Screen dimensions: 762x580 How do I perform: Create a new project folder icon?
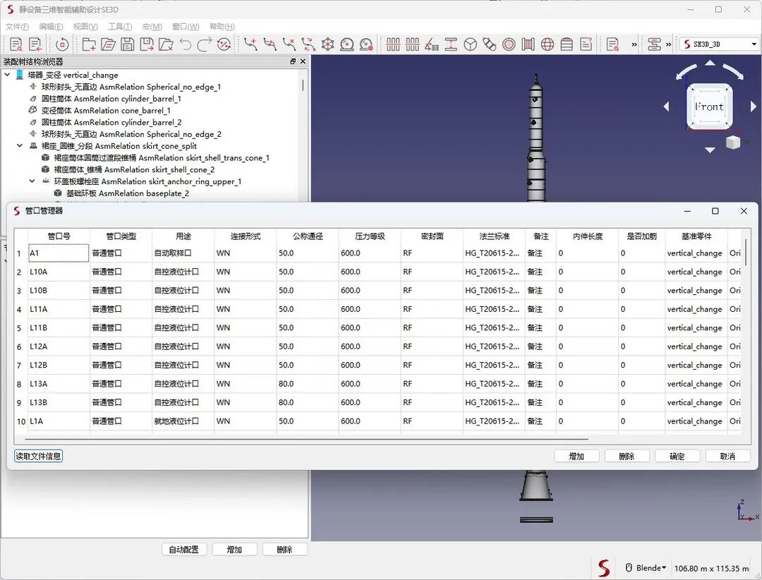(x=88, y=44)
